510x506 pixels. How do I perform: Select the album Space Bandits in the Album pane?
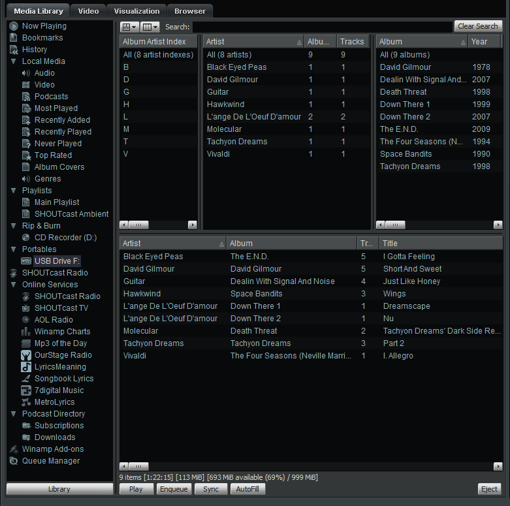439,154
